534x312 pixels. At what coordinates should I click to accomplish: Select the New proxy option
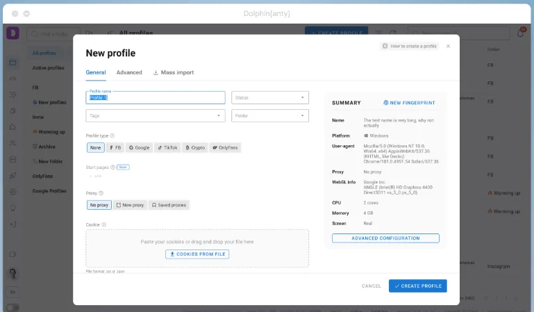130,205
